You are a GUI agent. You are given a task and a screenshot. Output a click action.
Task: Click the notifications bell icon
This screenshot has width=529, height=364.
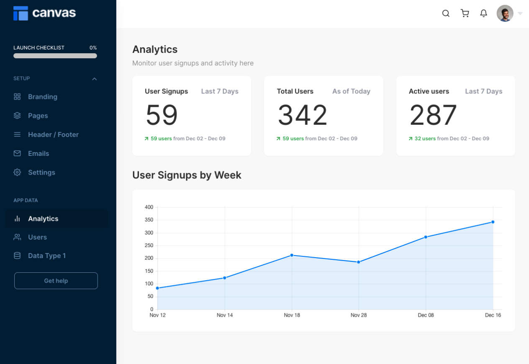tap(483, 13)
